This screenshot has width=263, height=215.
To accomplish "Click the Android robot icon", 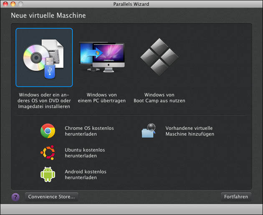I will pyautogui.click(x=48, y=174).
